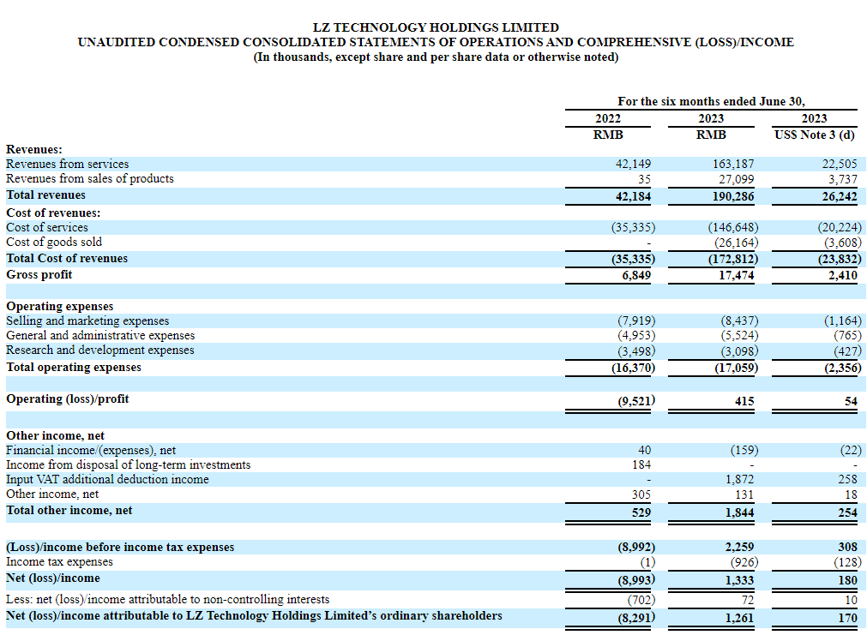Select gross profit value 17,474
The width and height of the screenshot is (867, 635).
click(736, 275)
